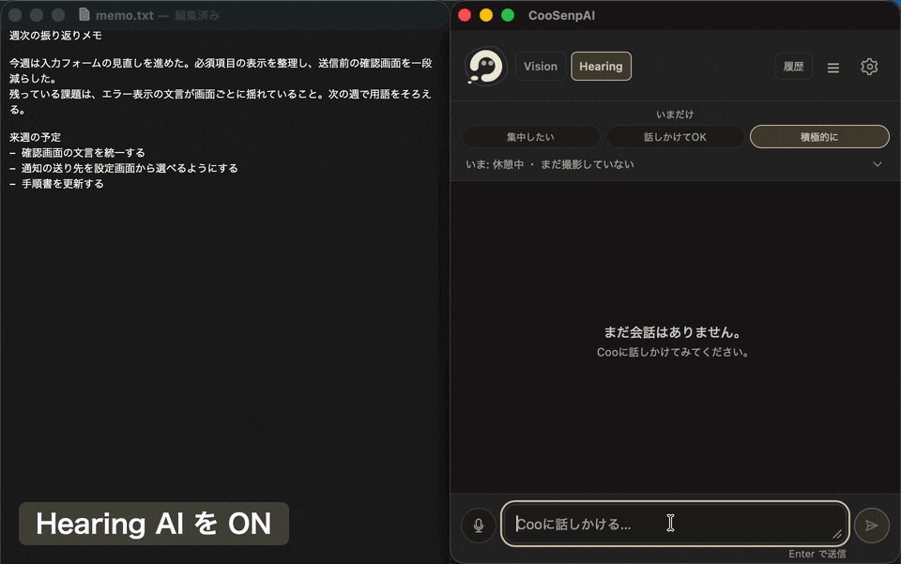The width and height of the screenshot is (901, 564).
Task: Click the いま: 休憩中 status text
Action: (495, 164)
